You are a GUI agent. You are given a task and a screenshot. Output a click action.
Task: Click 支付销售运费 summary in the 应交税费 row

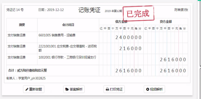click(x=16, y=46)
